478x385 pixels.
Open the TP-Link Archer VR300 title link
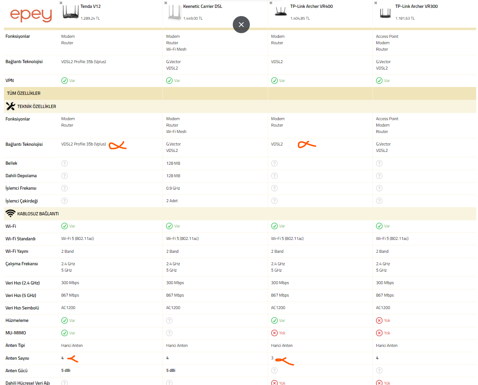(x=416, y=6)
